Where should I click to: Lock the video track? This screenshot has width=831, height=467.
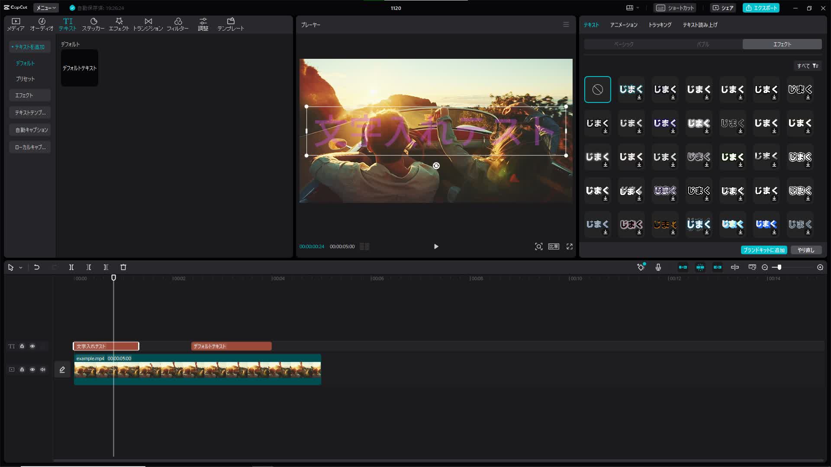tap(22, 370)
